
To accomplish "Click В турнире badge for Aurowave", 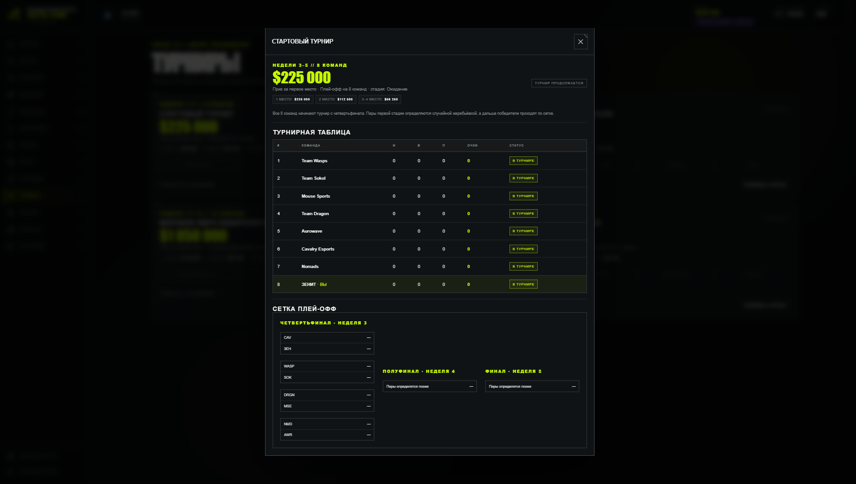I will tap(523, 231).
